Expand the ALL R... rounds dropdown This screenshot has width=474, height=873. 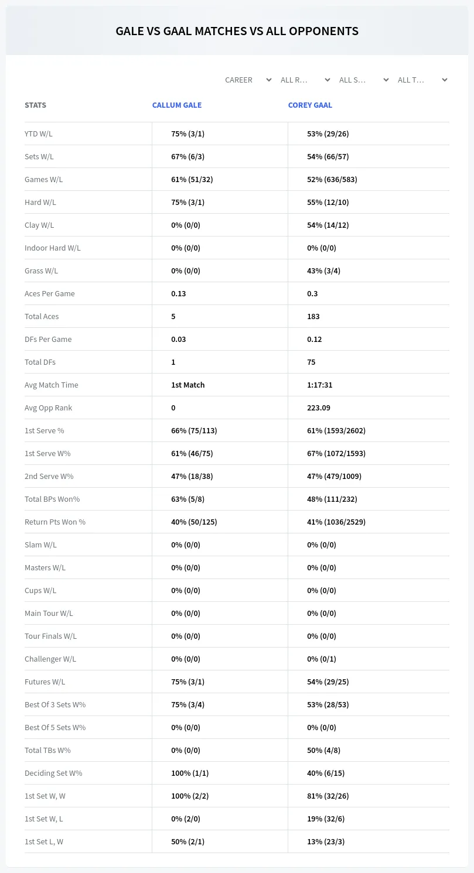point(305,80)
